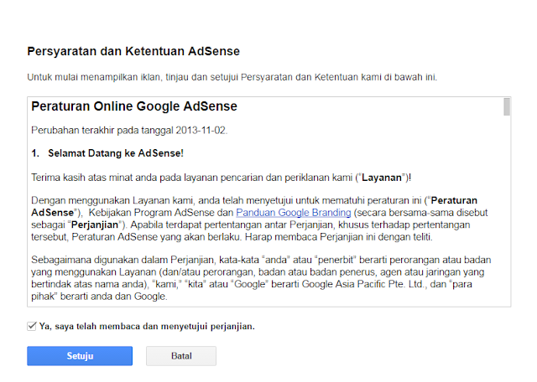Click the text 'Perubahan terakhir pada tanggal 2013-11-02.'

click(x=129, y=131)
